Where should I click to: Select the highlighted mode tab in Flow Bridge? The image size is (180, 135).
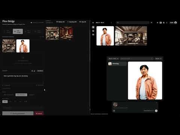[x=18, y=31]
